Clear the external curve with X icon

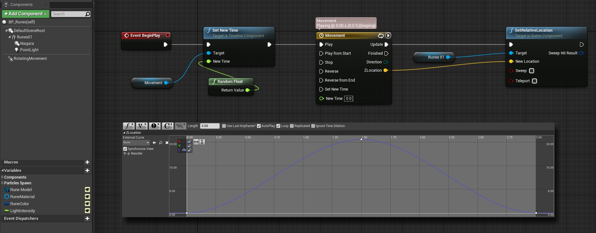[167, 143]
